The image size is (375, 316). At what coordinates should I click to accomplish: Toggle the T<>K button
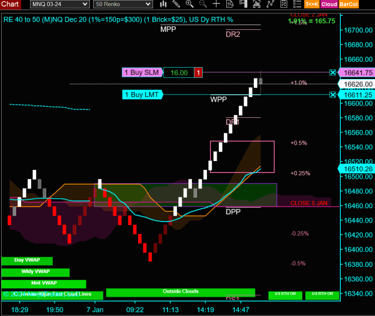(x=312, y=4)
